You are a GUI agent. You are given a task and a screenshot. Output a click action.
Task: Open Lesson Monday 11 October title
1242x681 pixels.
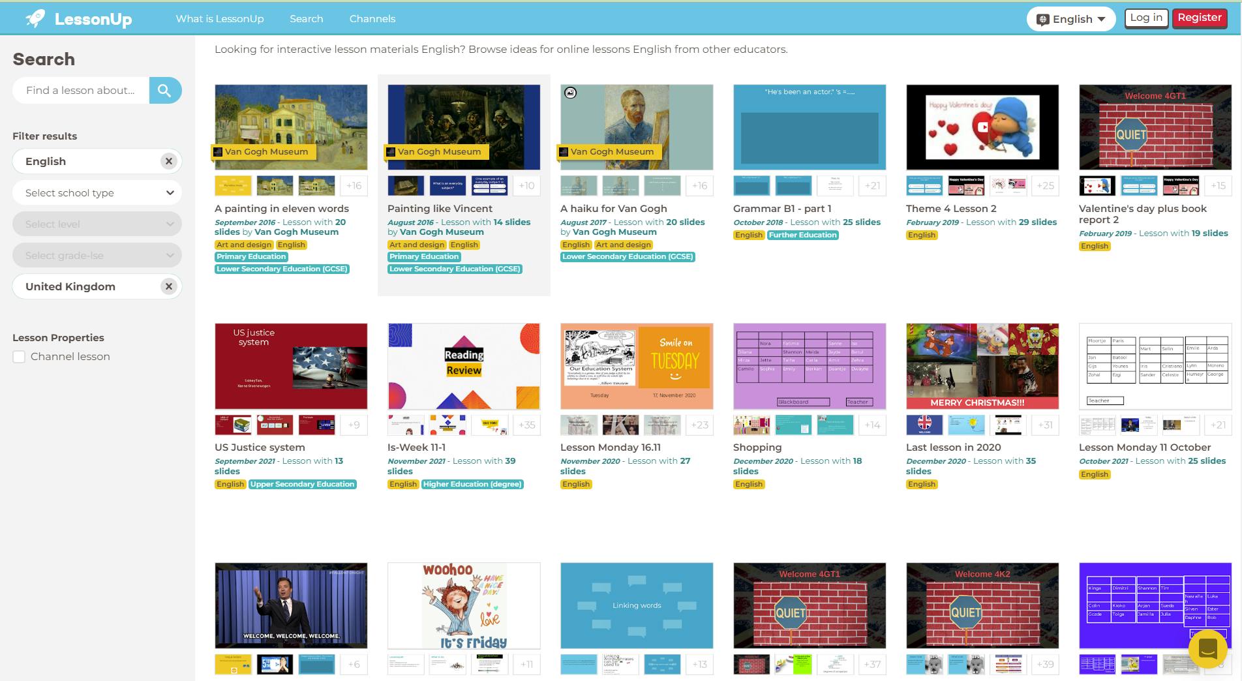pos(1145,447)
